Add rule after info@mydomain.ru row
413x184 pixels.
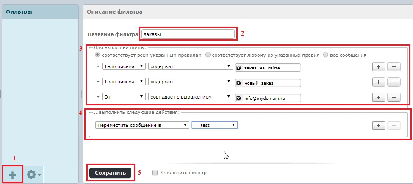click(378, 97)
